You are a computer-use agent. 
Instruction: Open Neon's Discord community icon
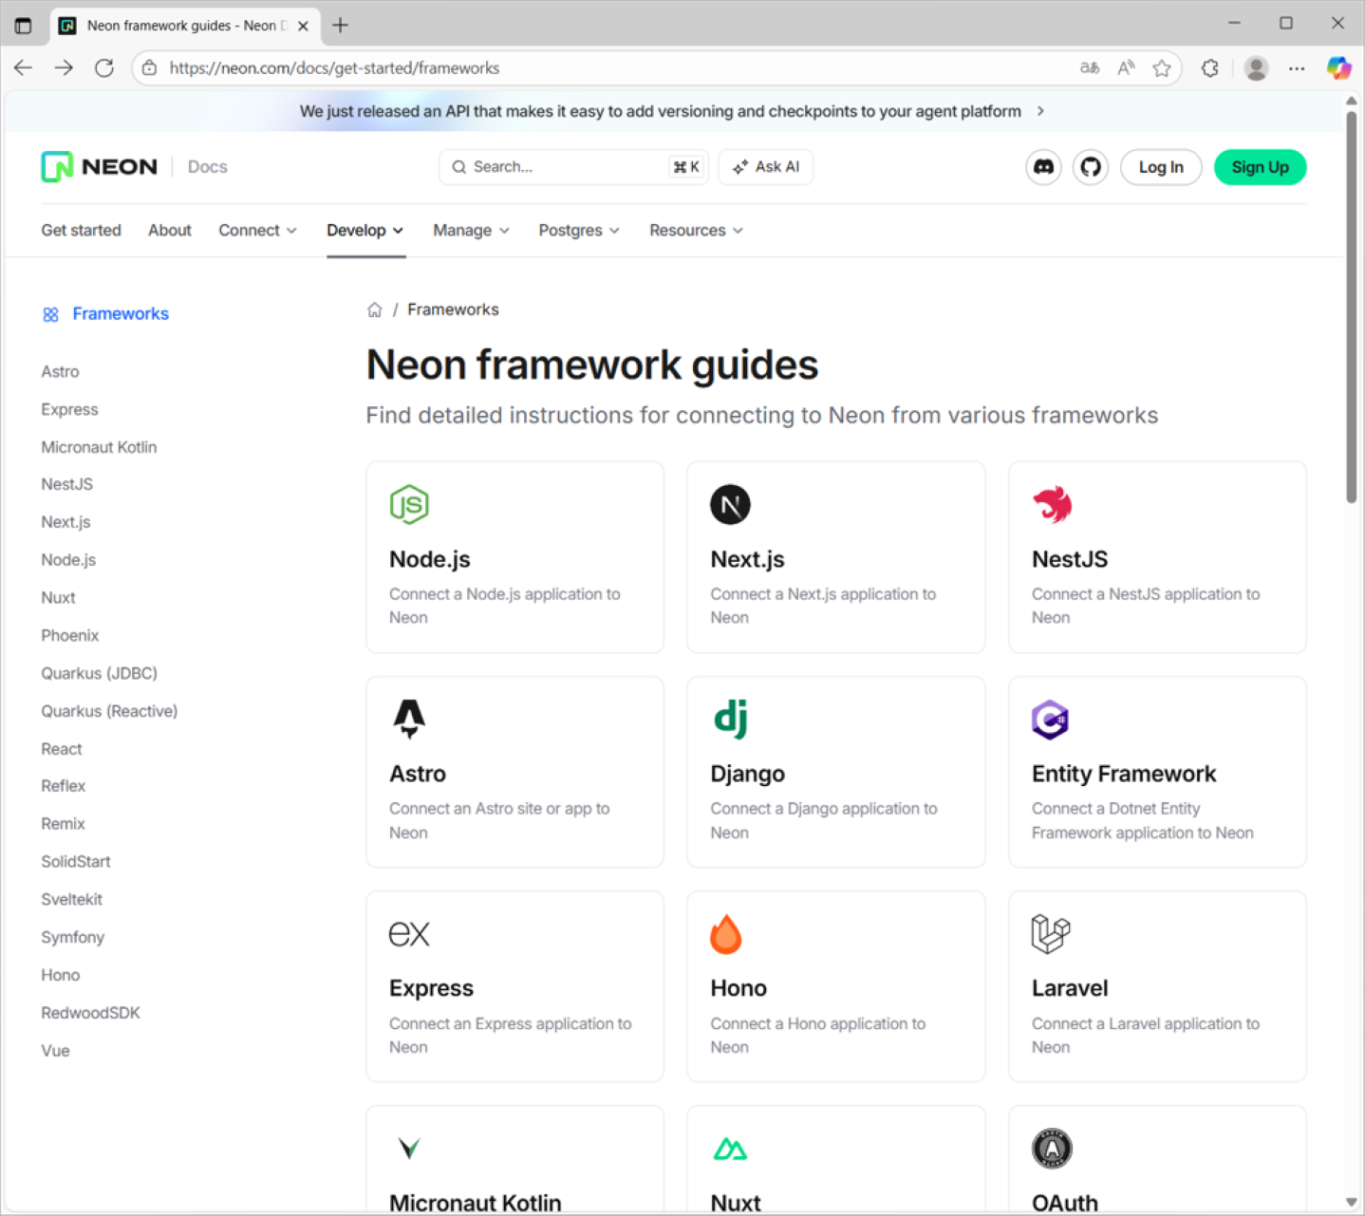coord(1043,167)
